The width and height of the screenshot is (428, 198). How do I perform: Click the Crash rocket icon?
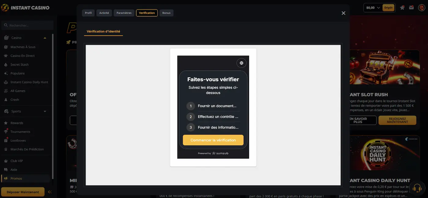point(6,100)
